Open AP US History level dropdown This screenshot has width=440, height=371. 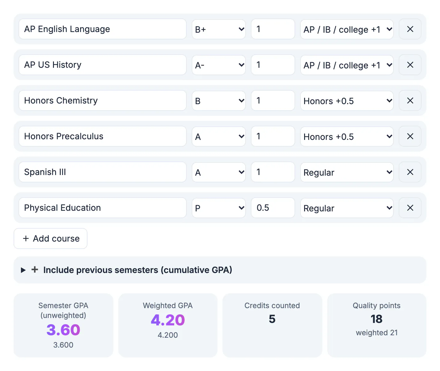(347, 65)
